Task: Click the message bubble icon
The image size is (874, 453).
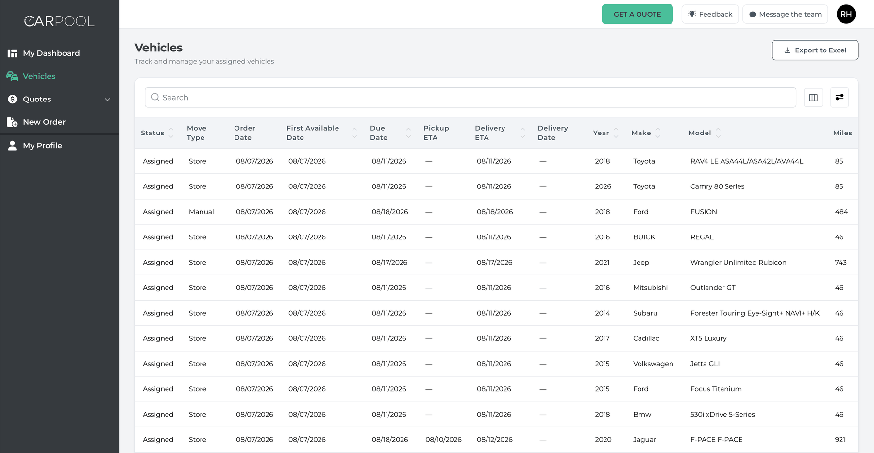Action: pyautogui.click(x=753, y=14)
